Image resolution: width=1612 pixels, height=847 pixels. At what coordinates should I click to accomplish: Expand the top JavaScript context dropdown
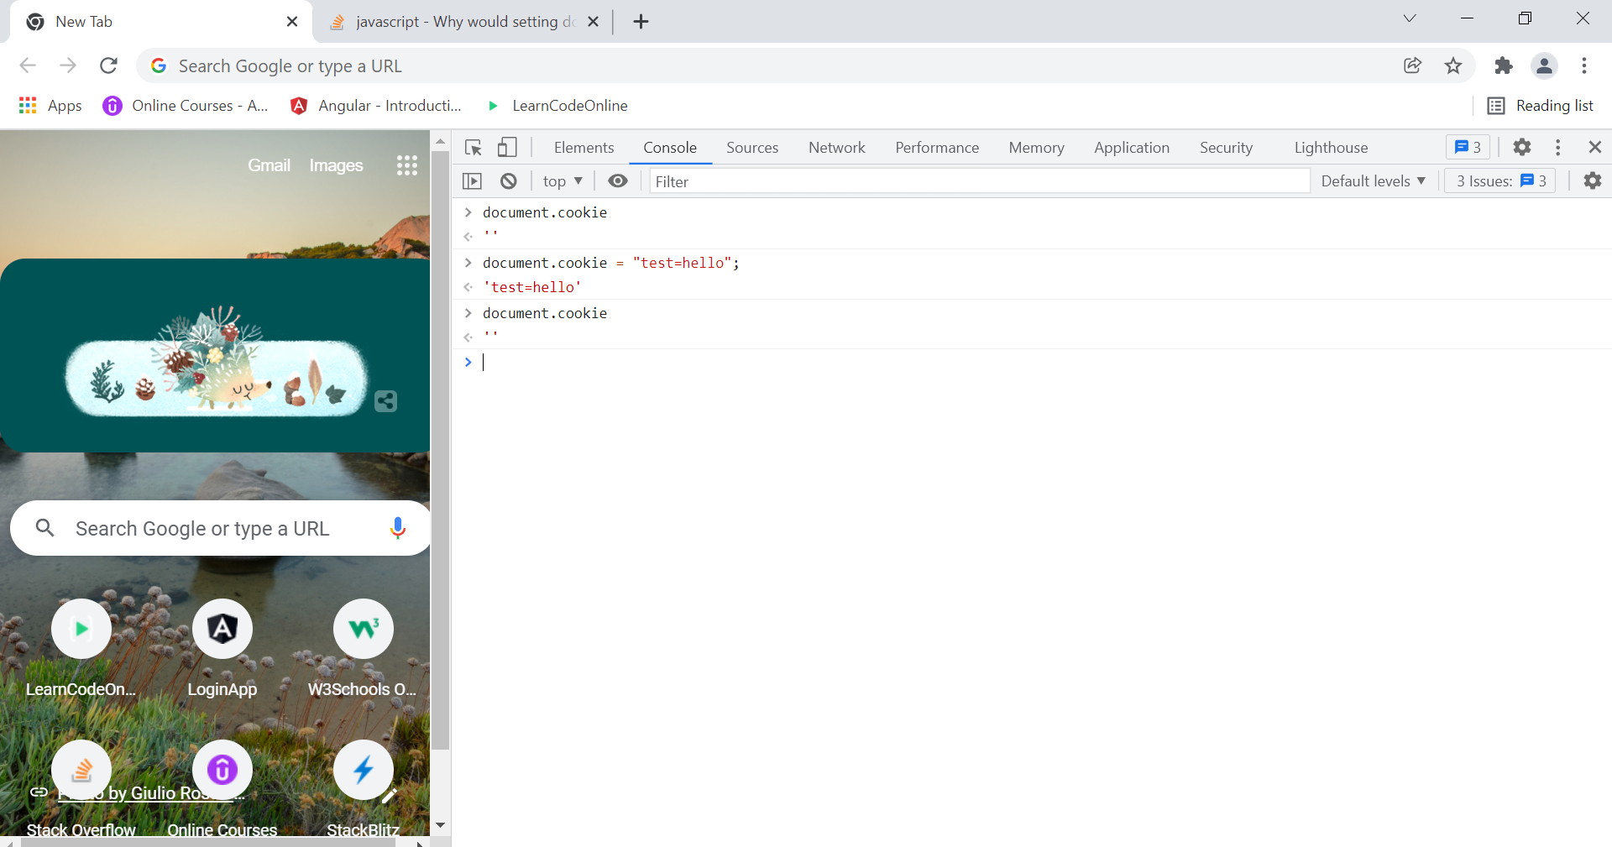click(563, 181)
